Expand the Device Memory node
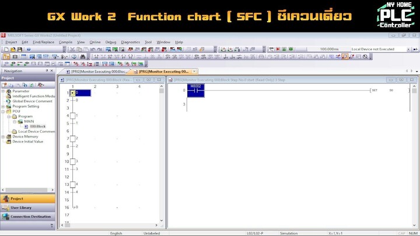420x236 pixels. (x=3, y=137)
